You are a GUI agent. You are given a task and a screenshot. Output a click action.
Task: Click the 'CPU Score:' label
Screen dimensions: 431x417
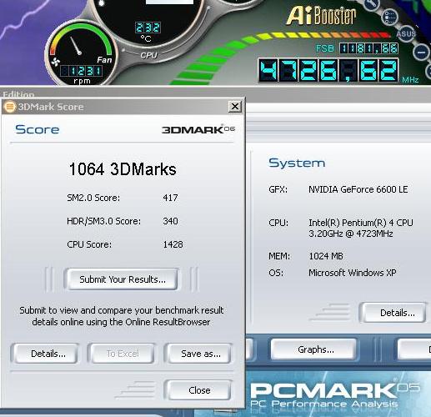[89, 244]
